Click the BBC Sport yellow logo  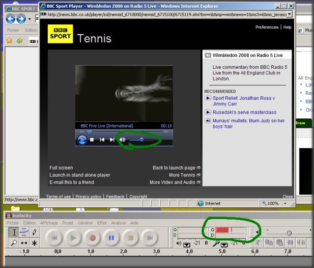[x=60, y=34]
